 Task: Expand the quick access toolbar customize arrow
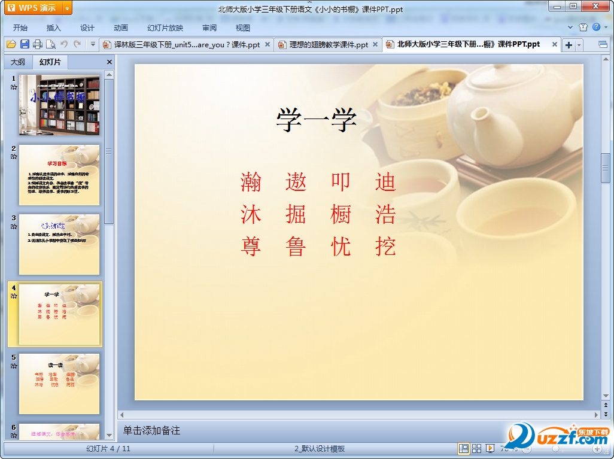click(93, 44)
